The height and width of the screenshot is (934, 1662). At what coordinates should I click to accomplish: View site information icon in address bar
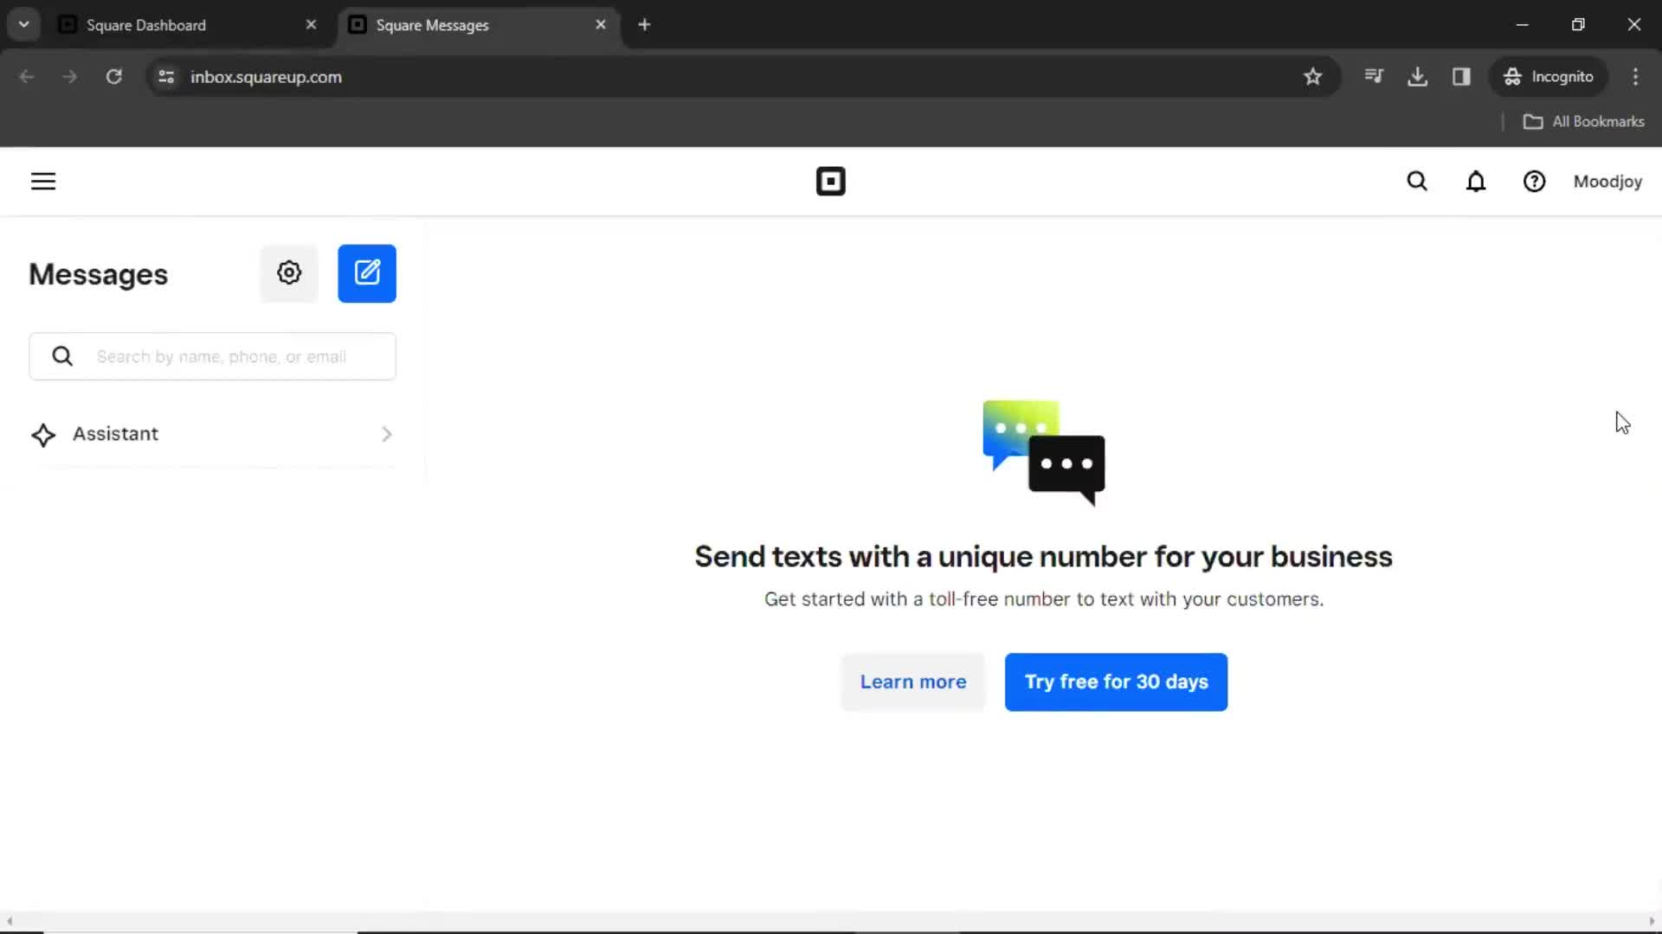pyautogui.click(x=166, y=77)
